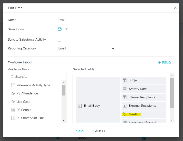Screen dimensions: 183x141
Task: Expand the Reporting Category dropdown
Action: [86, 48]
